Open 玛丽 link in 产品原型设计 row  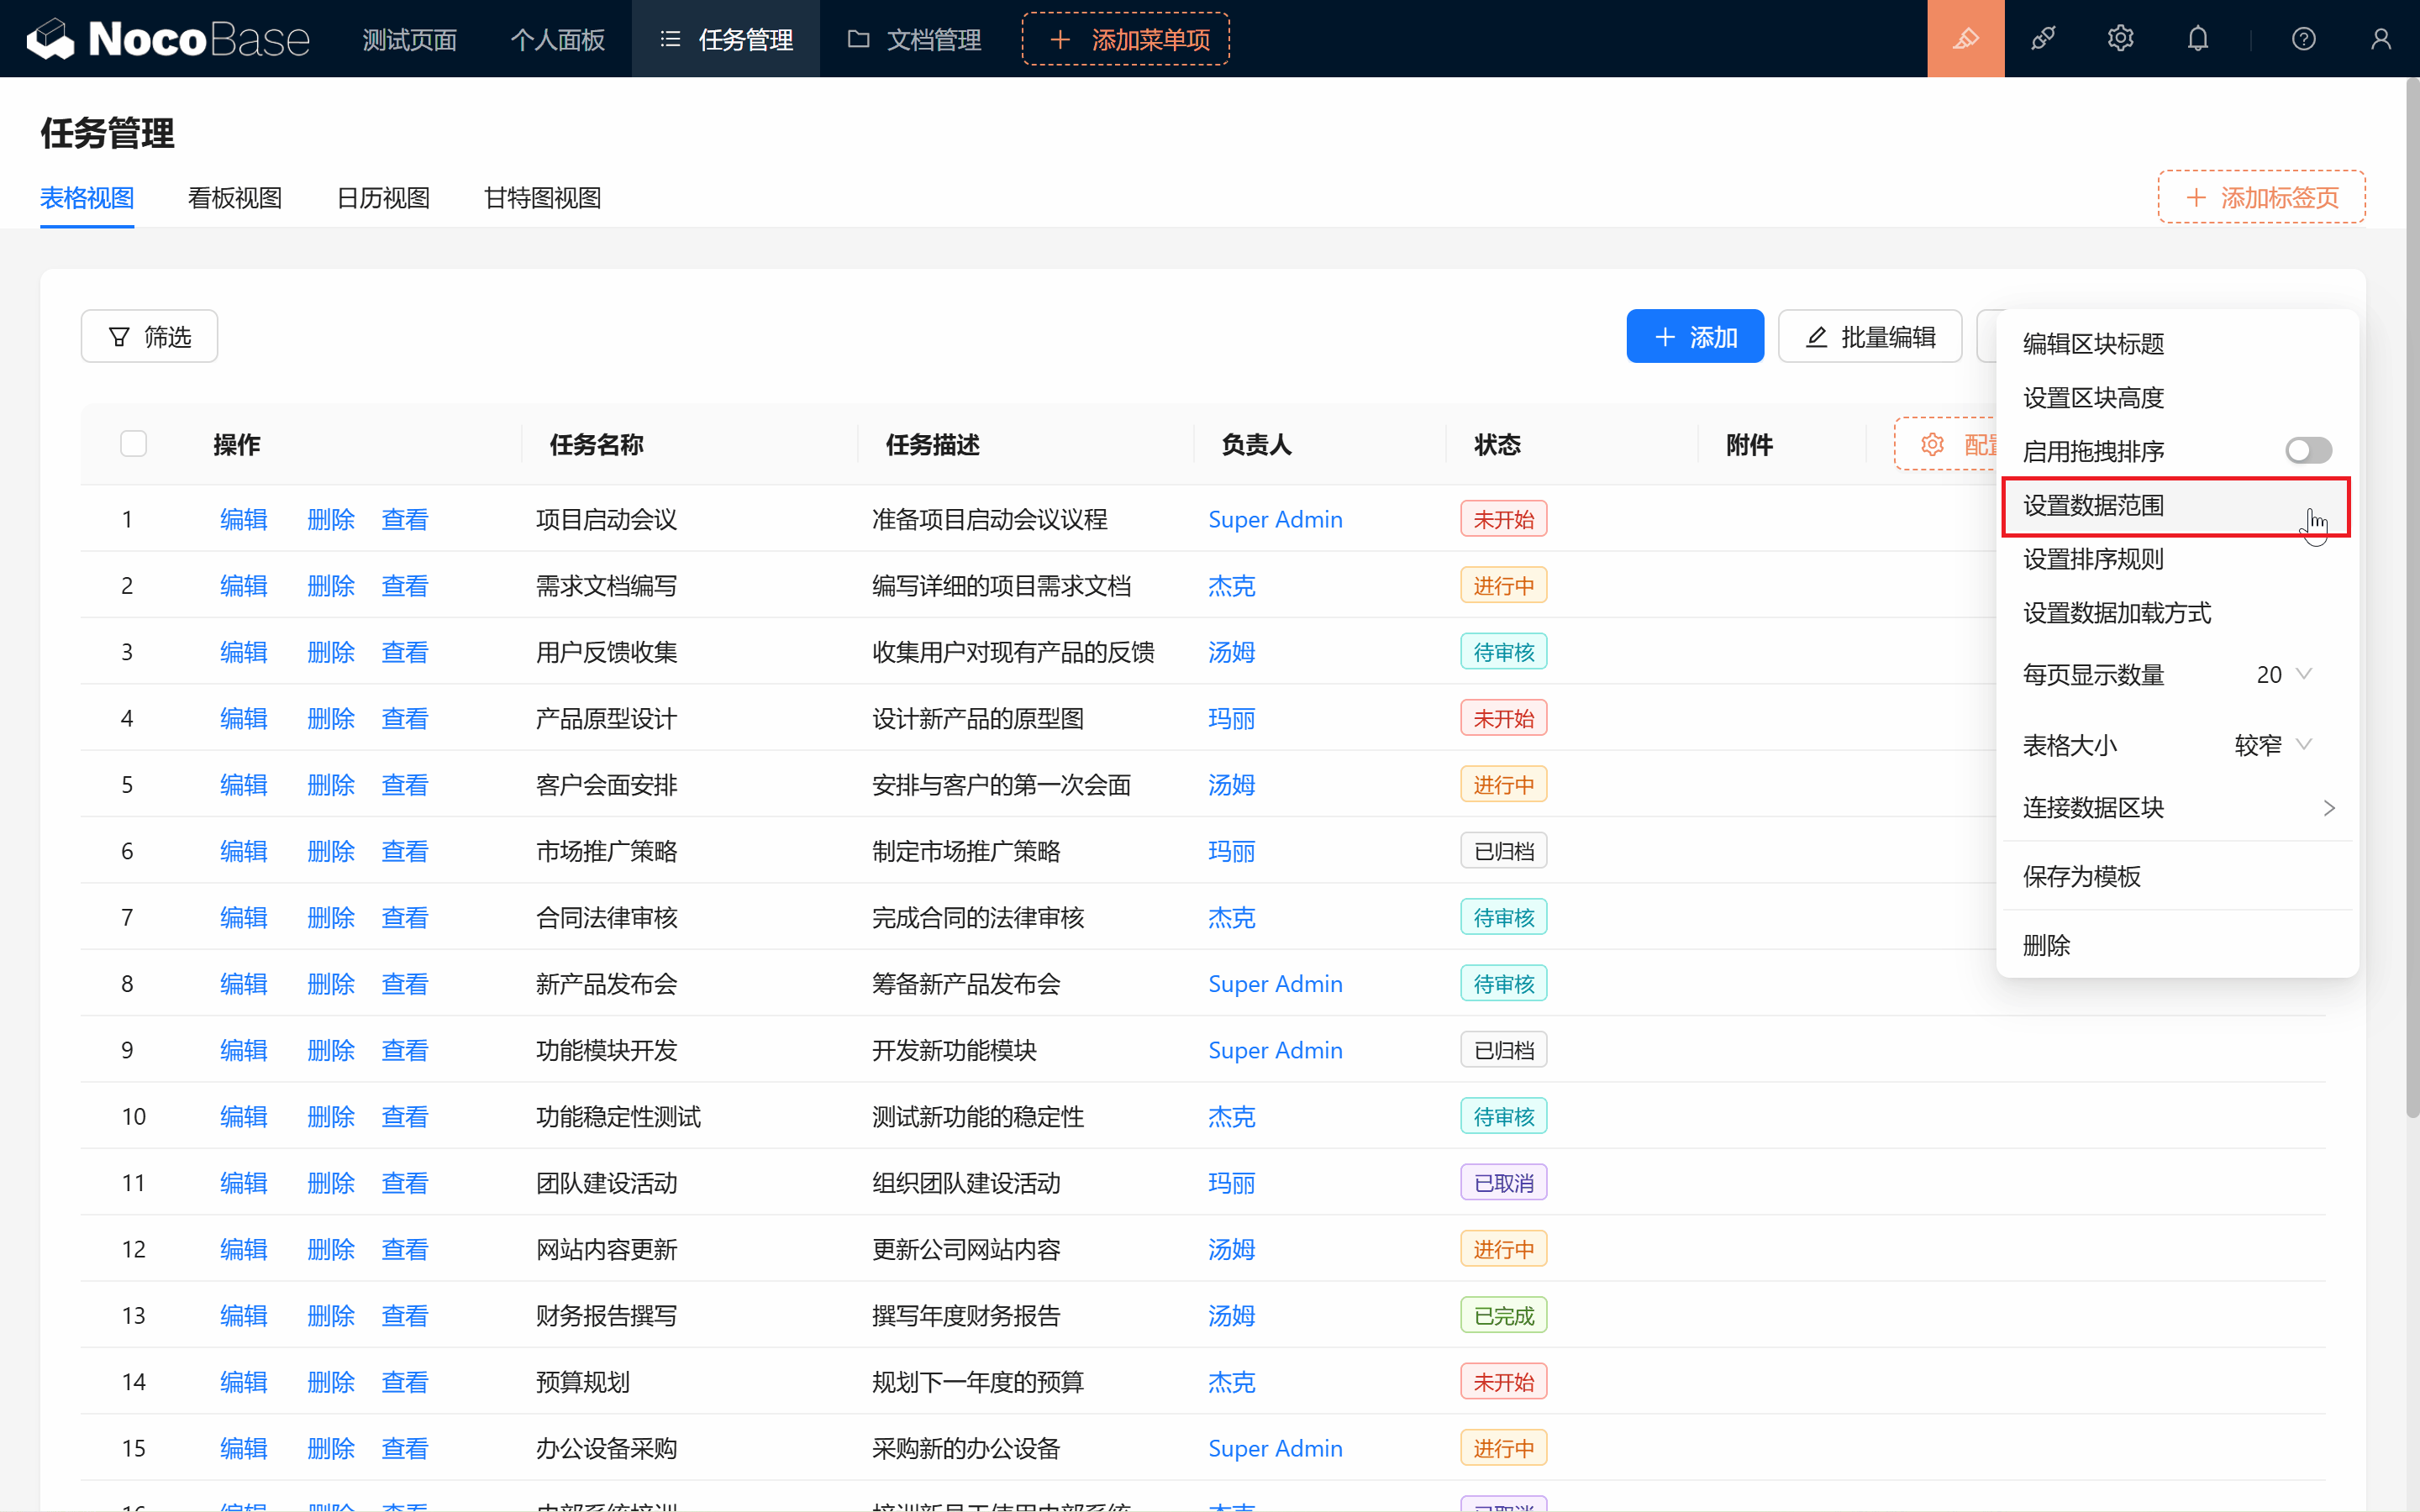pyautogui.click(x=1231, y=718)
